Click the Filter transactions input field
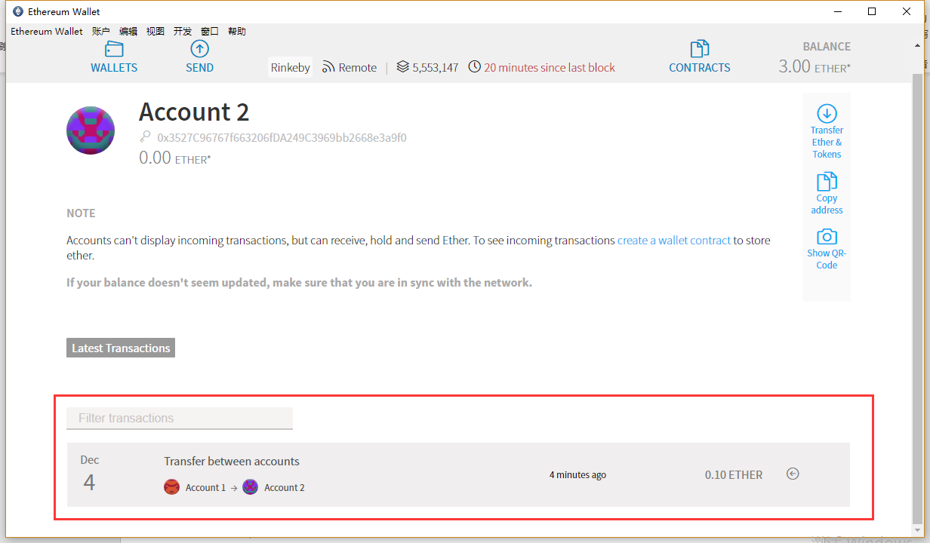Viewport: 930px width, 543px height. coord(180,419)
